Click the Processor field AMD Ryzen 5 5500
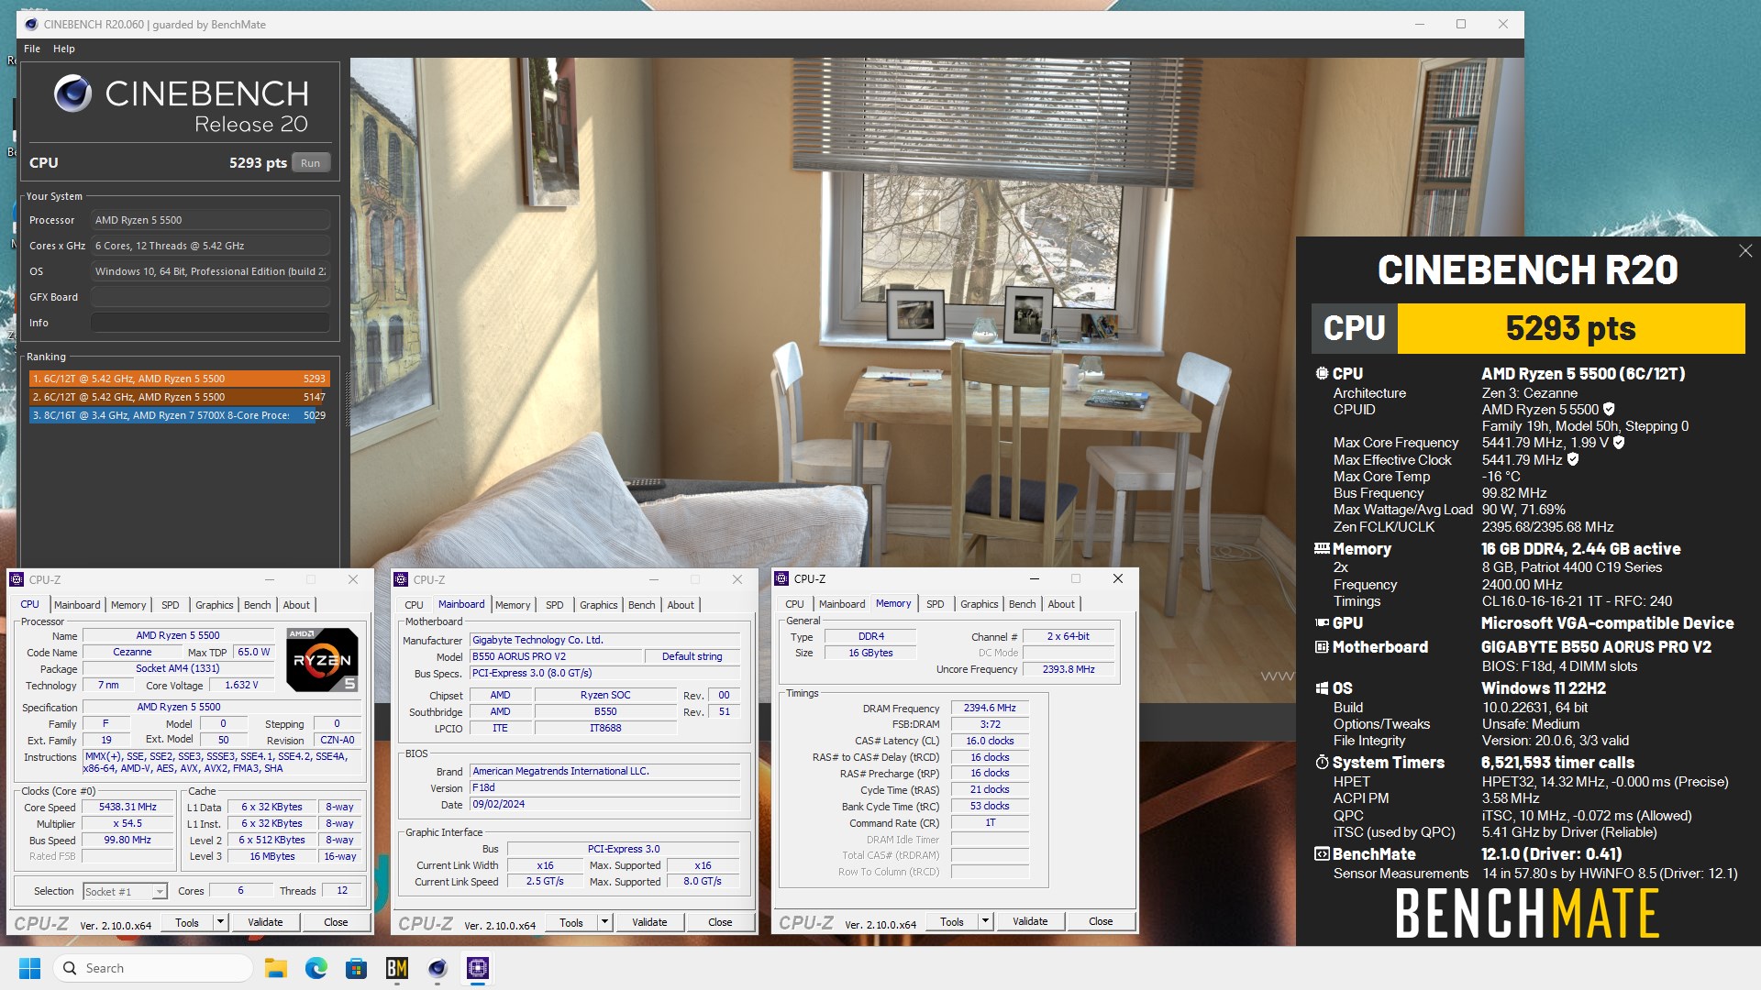The image size is (1761, 990). 210,220
